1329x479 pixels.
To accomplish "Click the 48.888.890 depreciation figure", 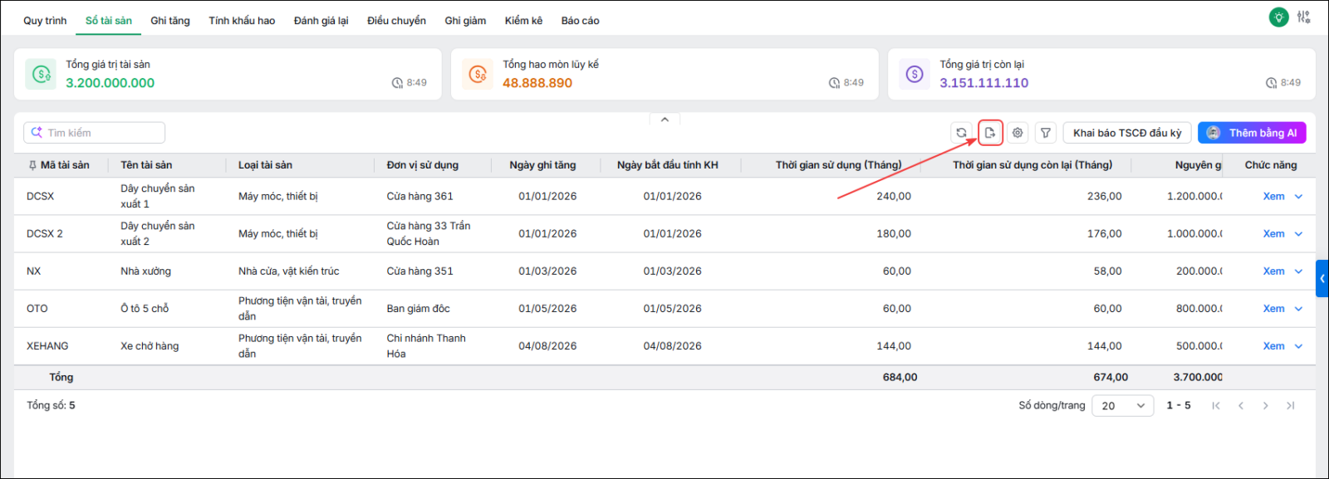I will tap(537, 83).
